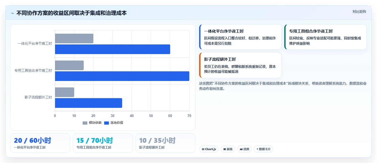Click the lightning icon beside the title
377x163 pixels.
pyautogui.click(x=12, y=13)
